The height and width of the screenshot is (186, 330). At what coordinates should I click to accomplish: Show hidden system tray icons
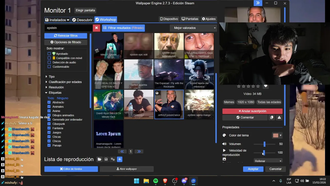[274, 181]
